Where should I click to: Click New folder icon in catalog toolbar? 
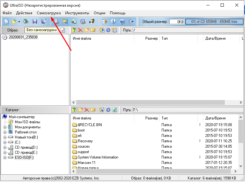[80, 110]
